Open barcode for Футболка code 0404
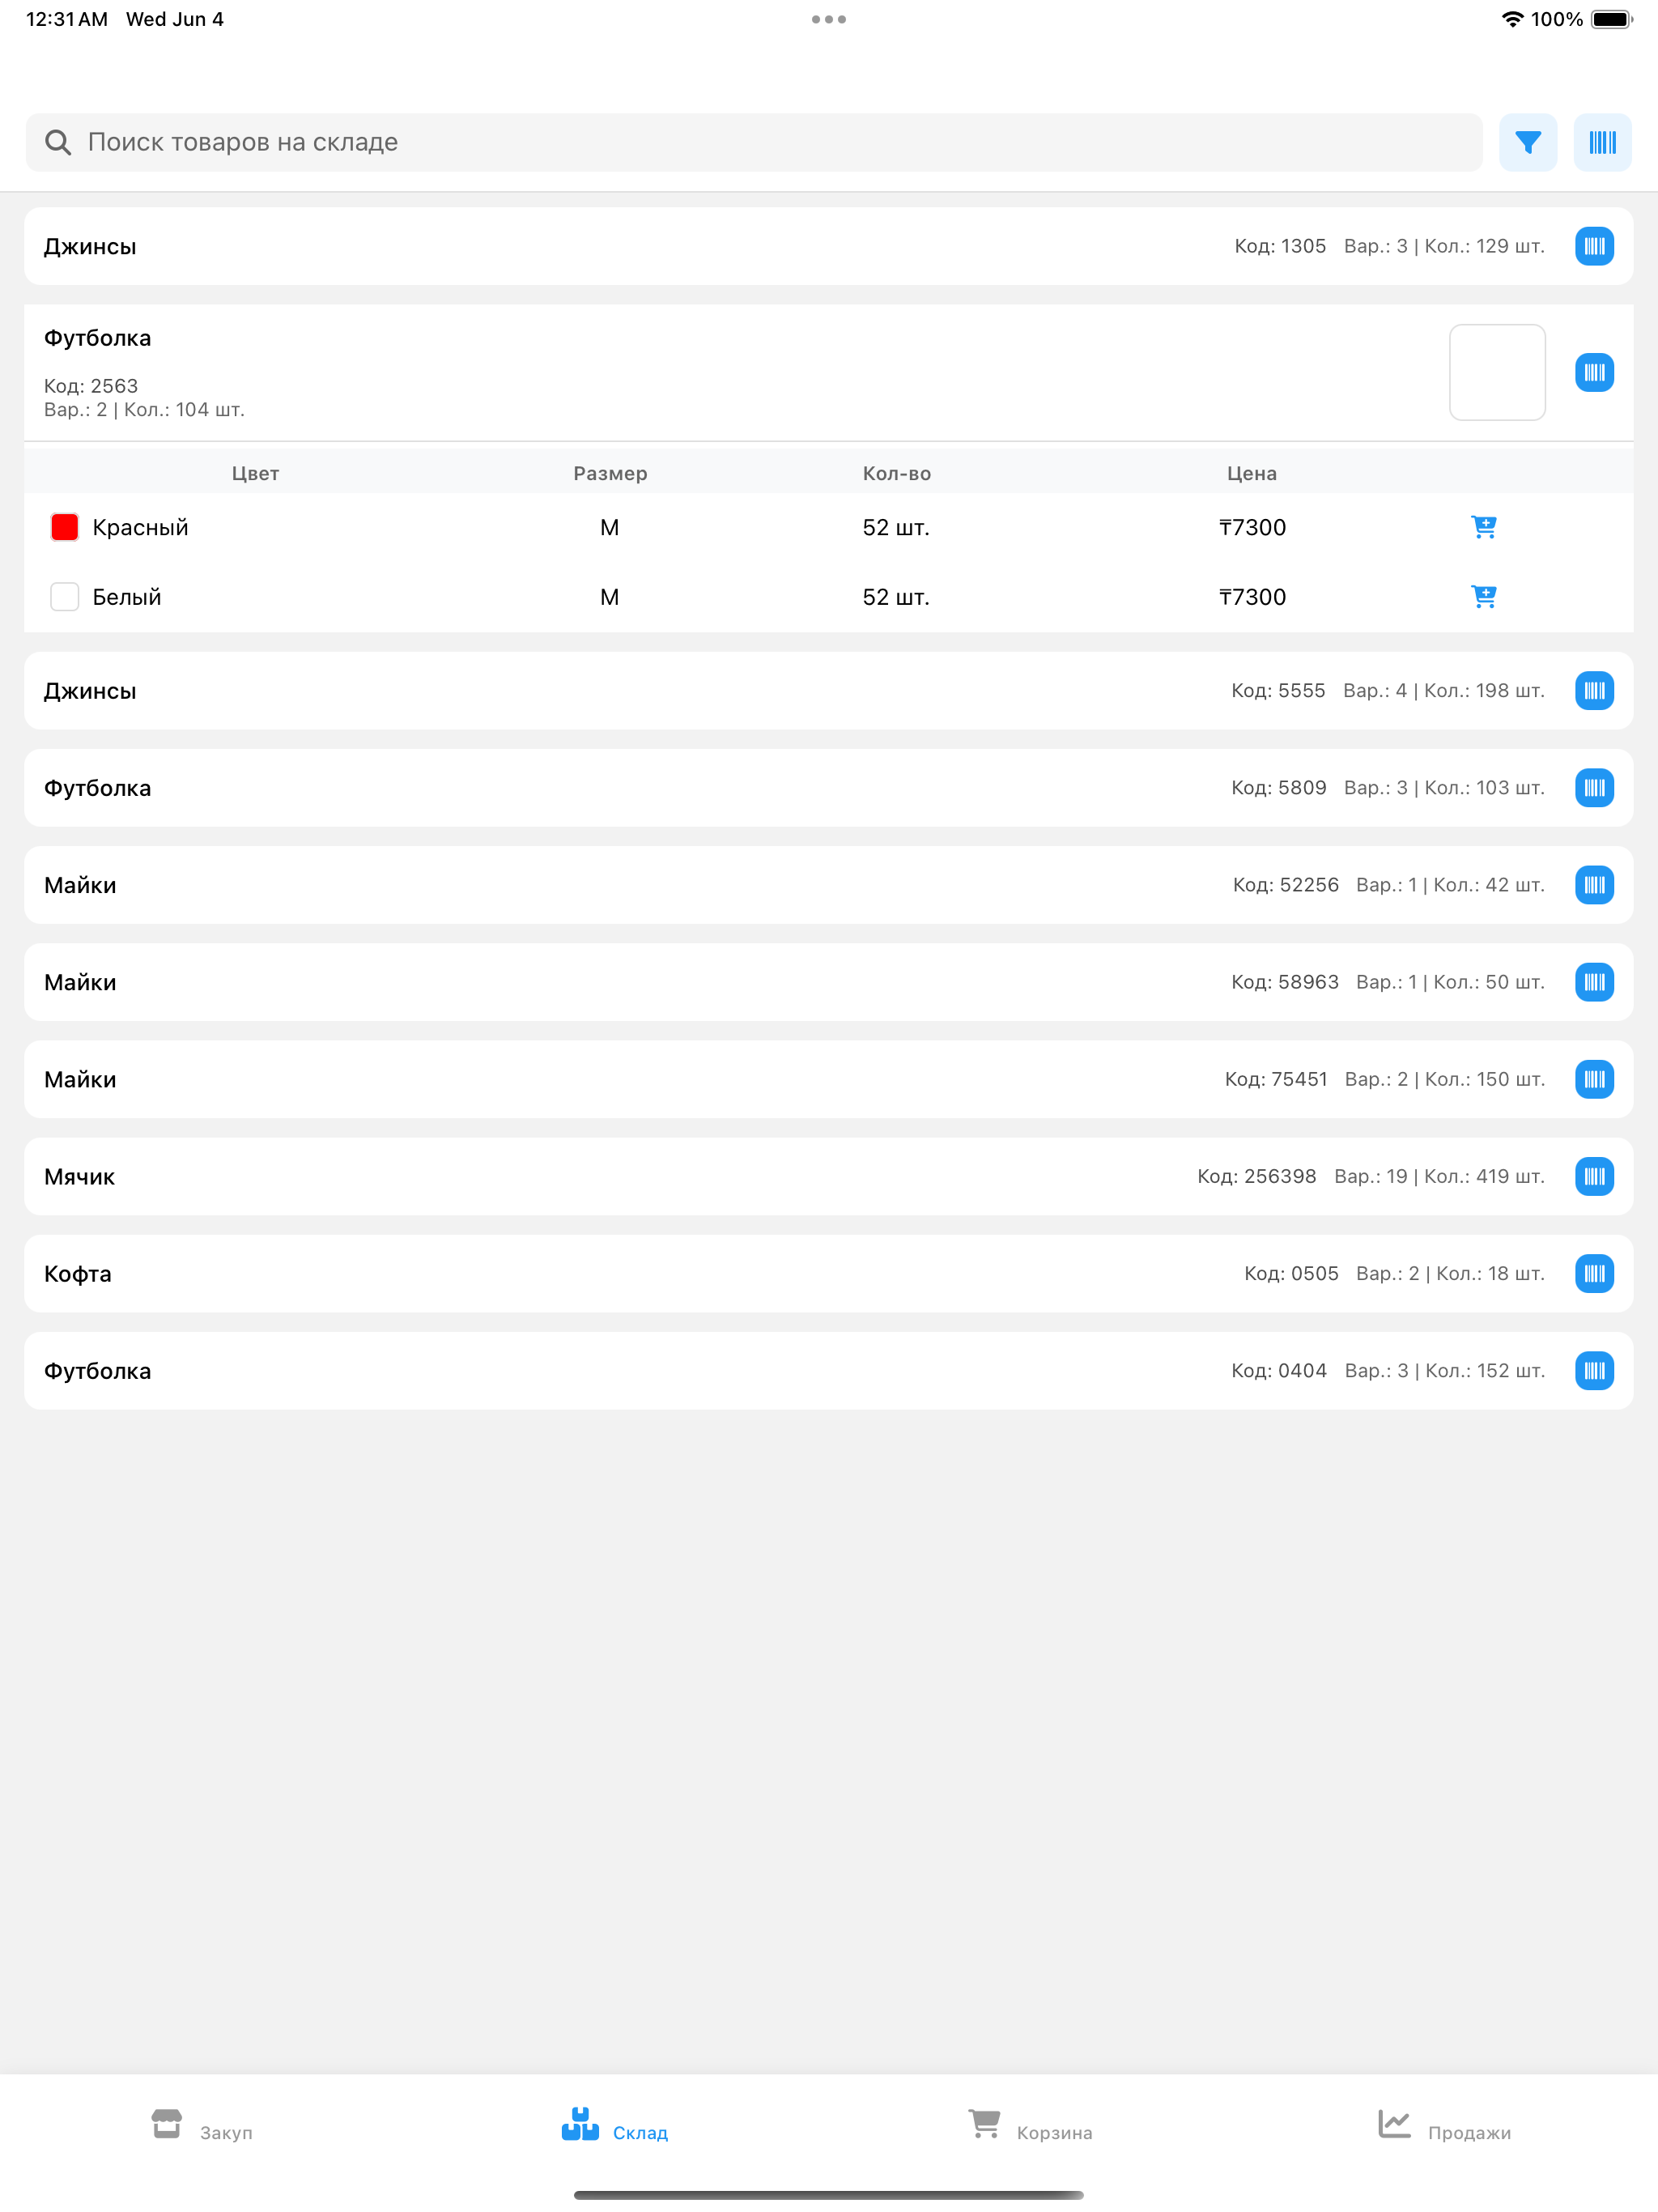The height and width of the screenshot is (2212, 1658). coord(1594,1370)
